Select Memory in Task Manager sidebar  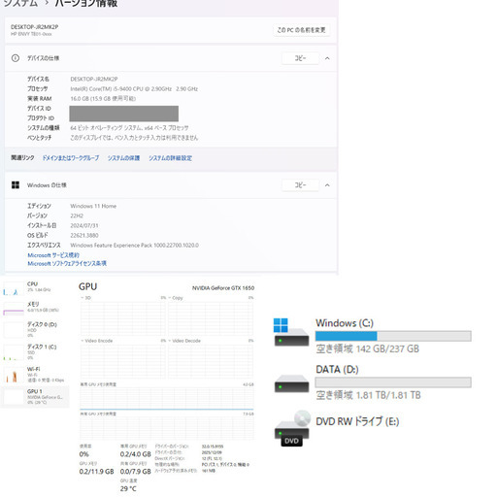[x=35, y=308]
